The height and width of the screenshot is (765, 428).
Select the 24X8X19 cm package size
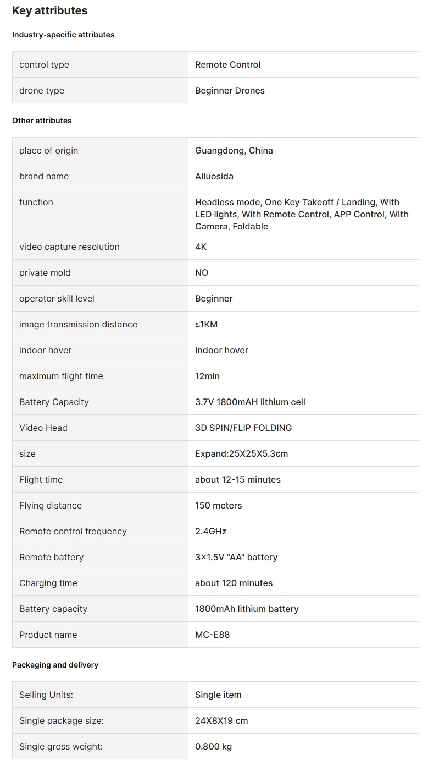221,720
